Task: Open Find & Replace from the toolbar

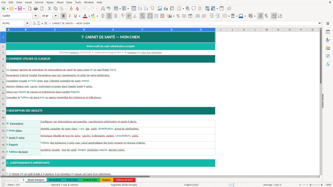Action: (103, 8)
